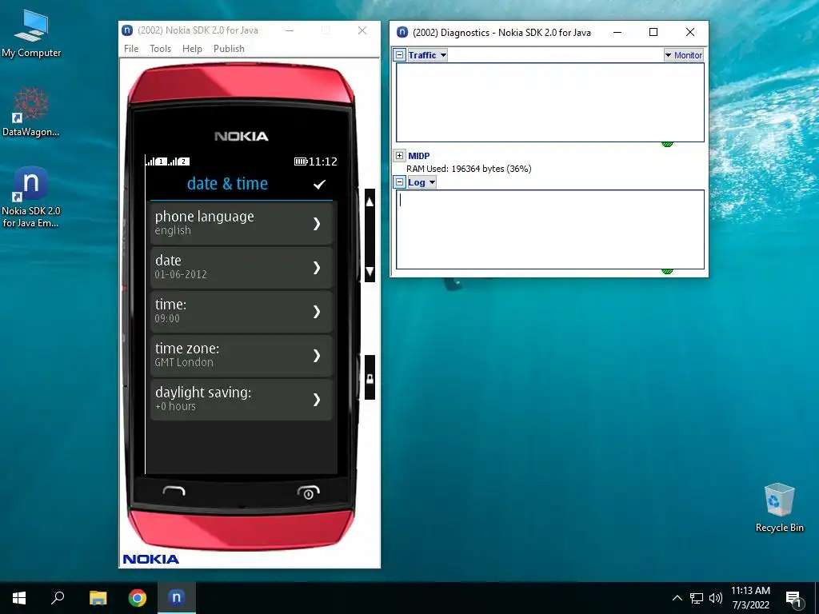Viewport: 819px width, 614px height.
Task: Collapse the Traffic section in Diagnostics
Action: click(x=400, y=55)
